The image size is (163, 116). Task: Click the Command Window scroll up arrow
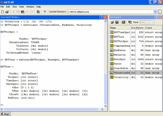point(105,21)
